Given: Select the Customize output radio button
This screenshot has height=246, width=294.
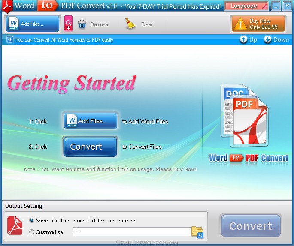Looking at the screenshot, I should click(x=32, y=232).
